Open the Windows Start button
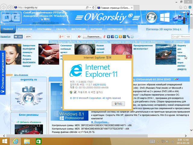The image size is (193, 145). pyautogui.click(x=5, y=141)
